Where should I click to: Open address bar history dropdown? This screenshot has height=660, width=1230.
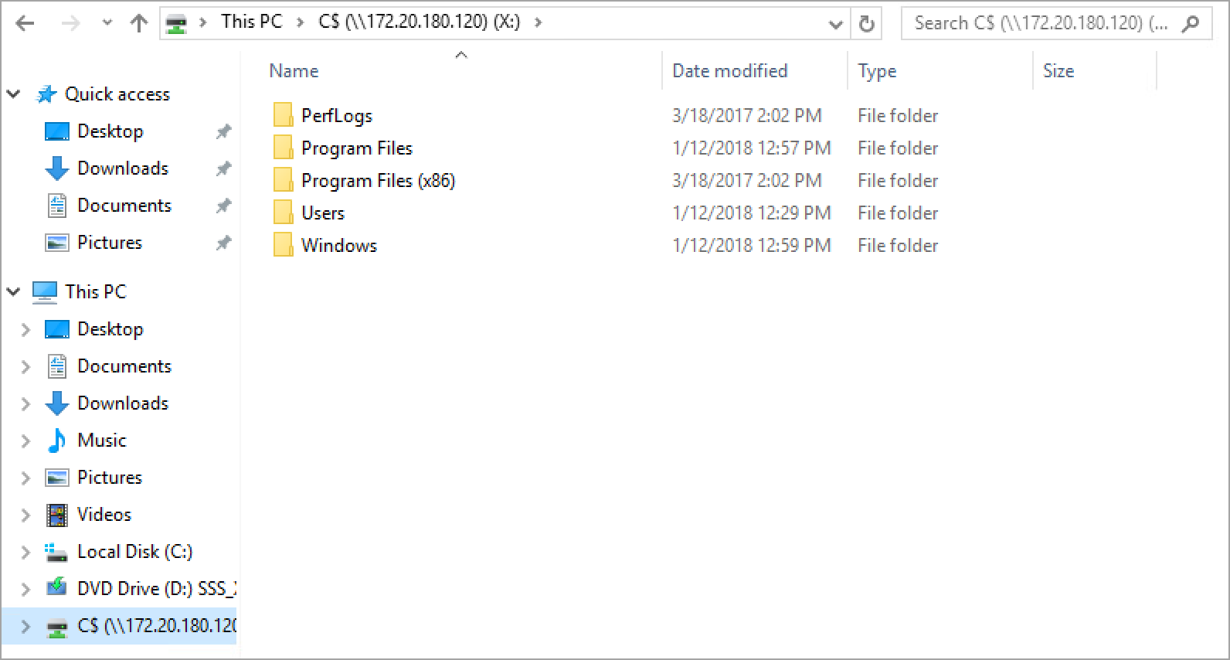[835, 24]
